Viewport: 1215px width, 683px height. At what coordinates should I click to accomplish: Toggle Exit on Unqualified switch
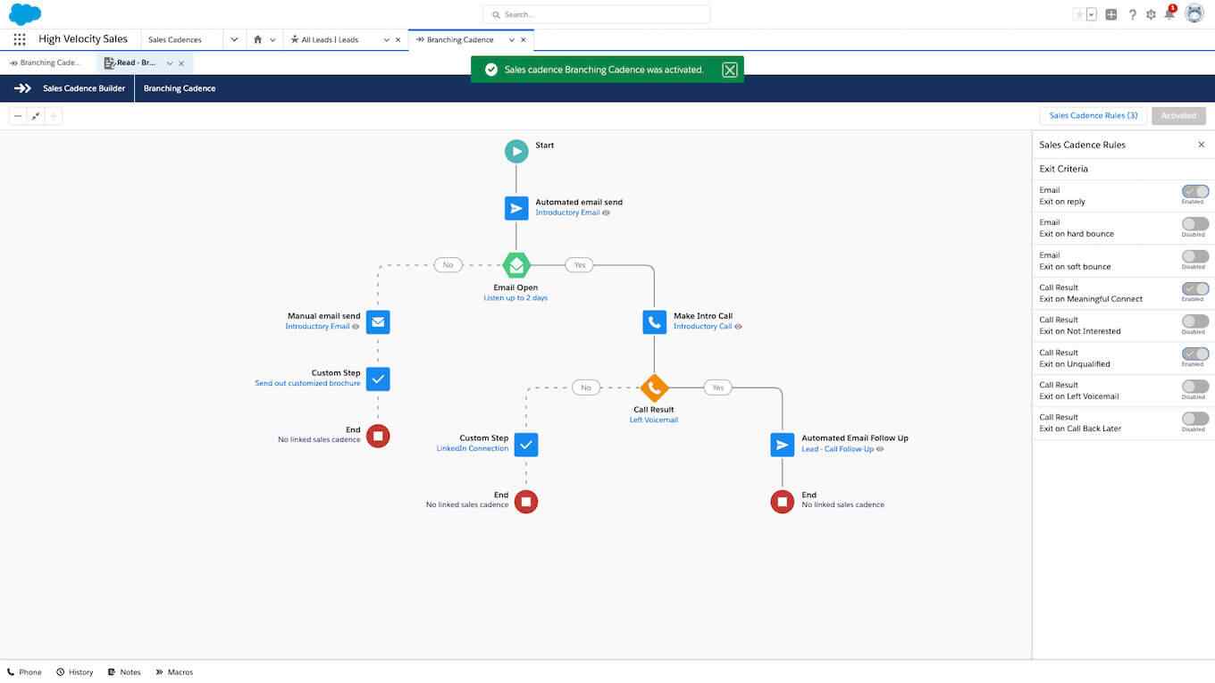[1195, 354]
